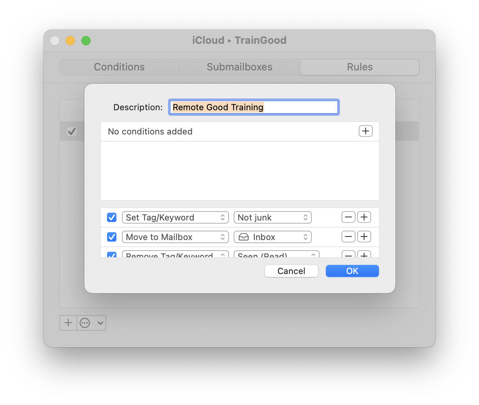Open the ellipsis actions icon at bottom left
This screenshot has height=405, width=479.
click(x=85, y=323)
